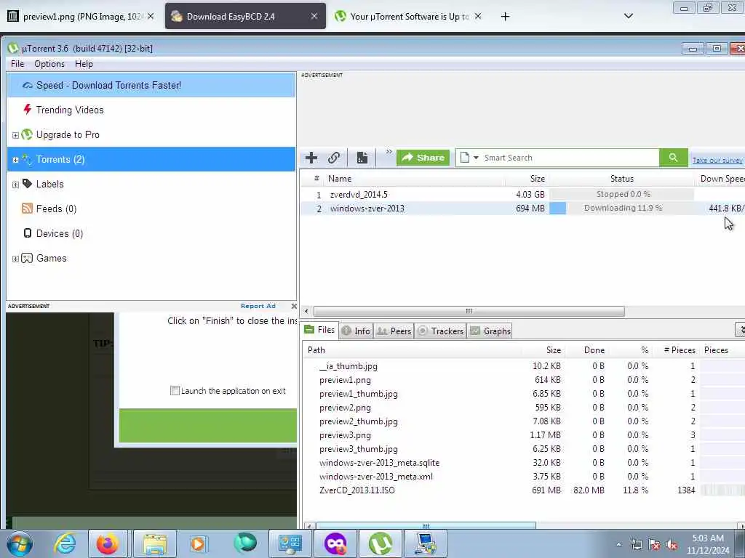Expand the Games tree node

[15, 259]
